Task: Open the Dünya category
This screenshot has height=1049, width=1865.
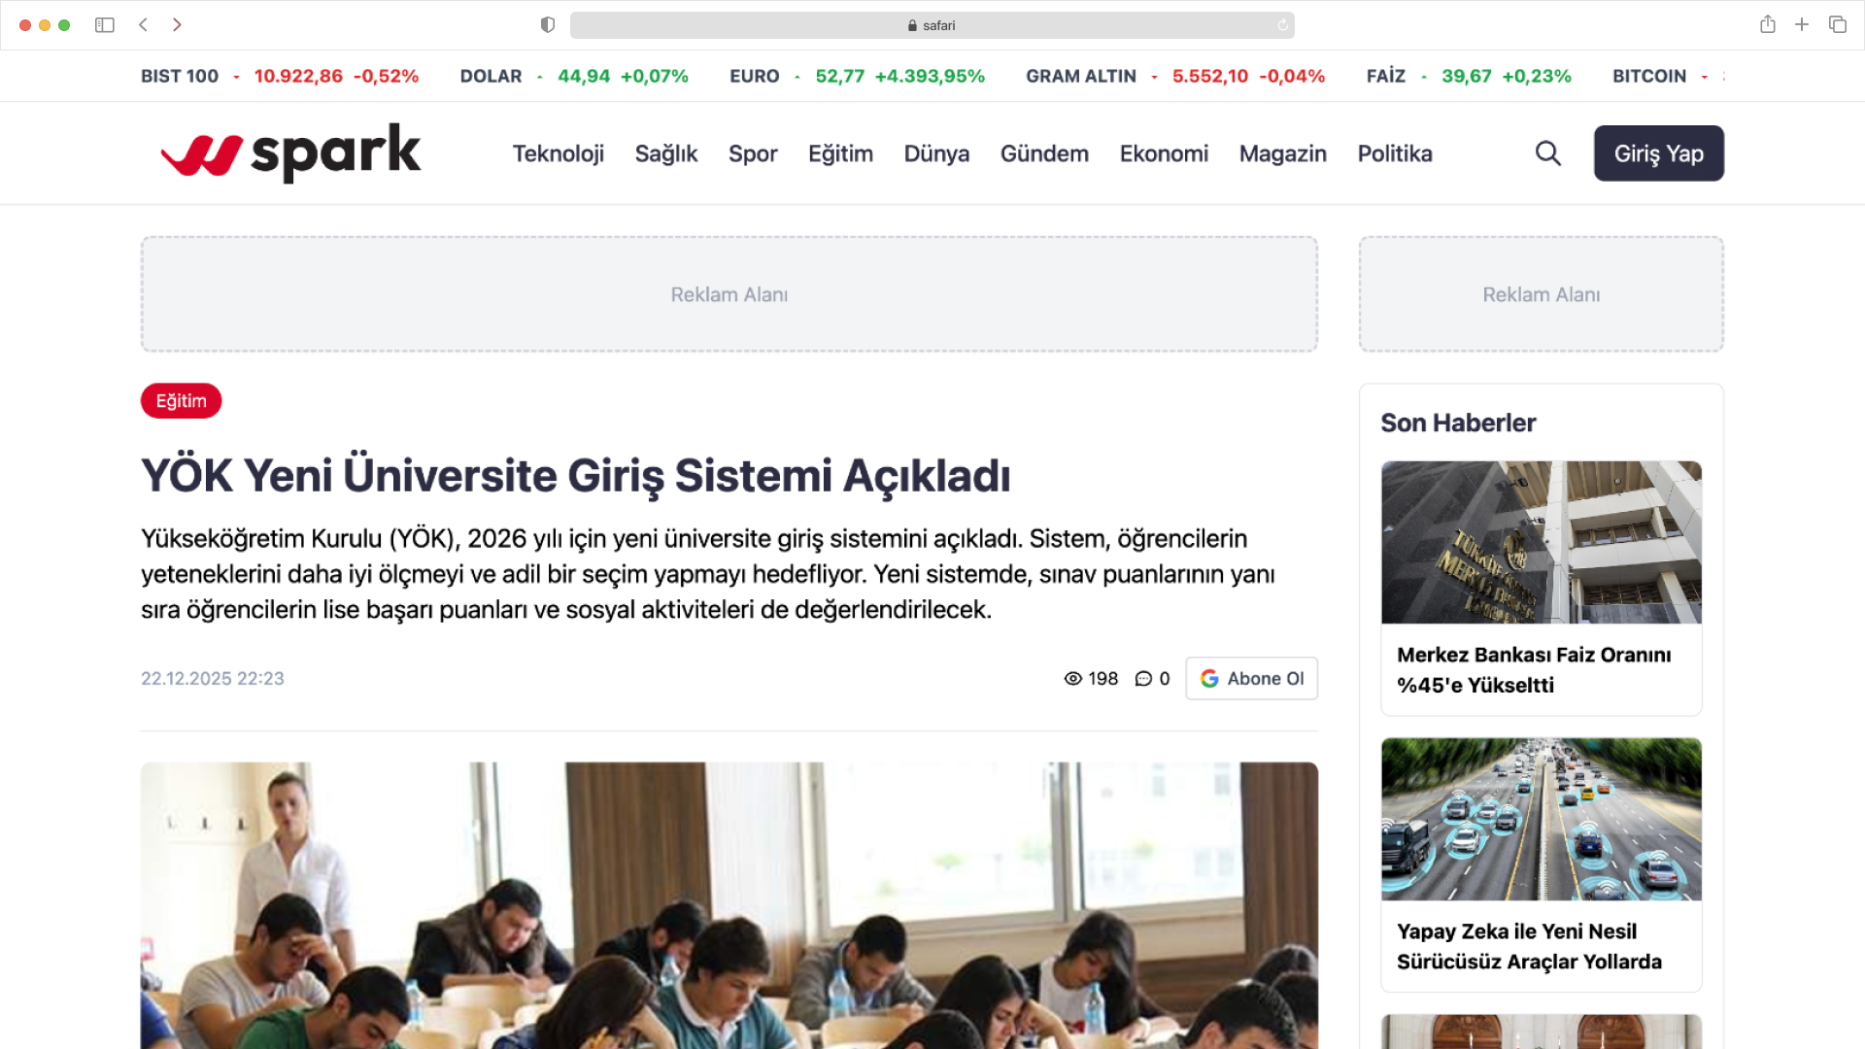Action: [936, 153]
